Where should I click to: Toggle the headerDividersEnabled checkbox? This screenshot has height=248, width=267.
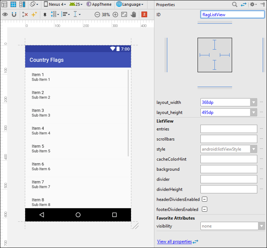pyautogui.click(x=204, y=199)
